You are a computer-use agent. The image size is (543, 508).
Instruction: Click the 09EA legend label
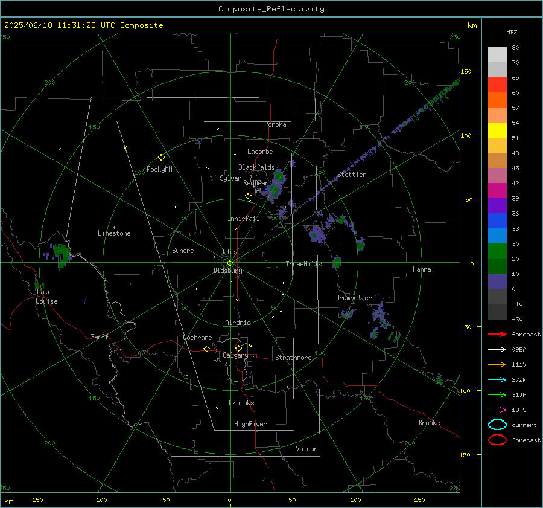[x=519, y=350]
